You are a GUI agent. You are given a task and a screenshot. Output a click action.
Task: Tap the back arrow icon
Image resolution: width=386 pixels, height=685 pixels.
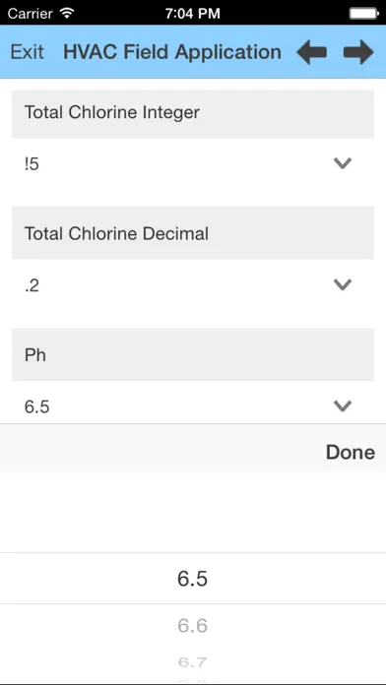[x=312, y=52]
